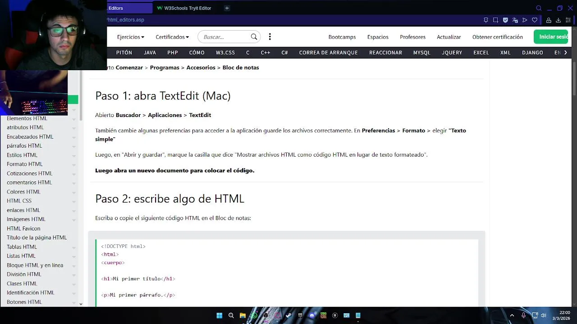Click the shield privacy protection icon
Screen dimensions: 577x324
pos(505,20)
